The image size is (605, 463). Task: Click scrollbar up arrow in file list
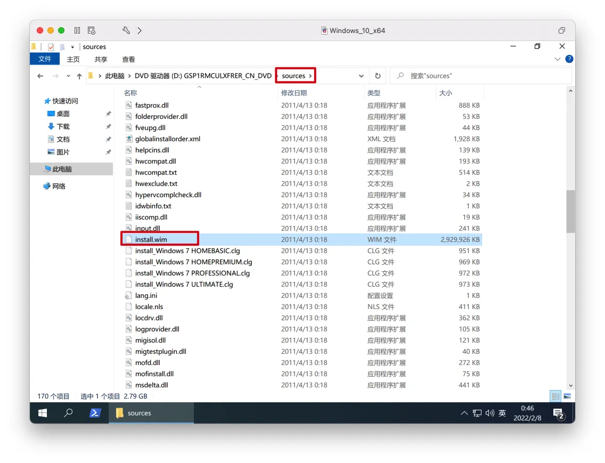pos(571,91)
